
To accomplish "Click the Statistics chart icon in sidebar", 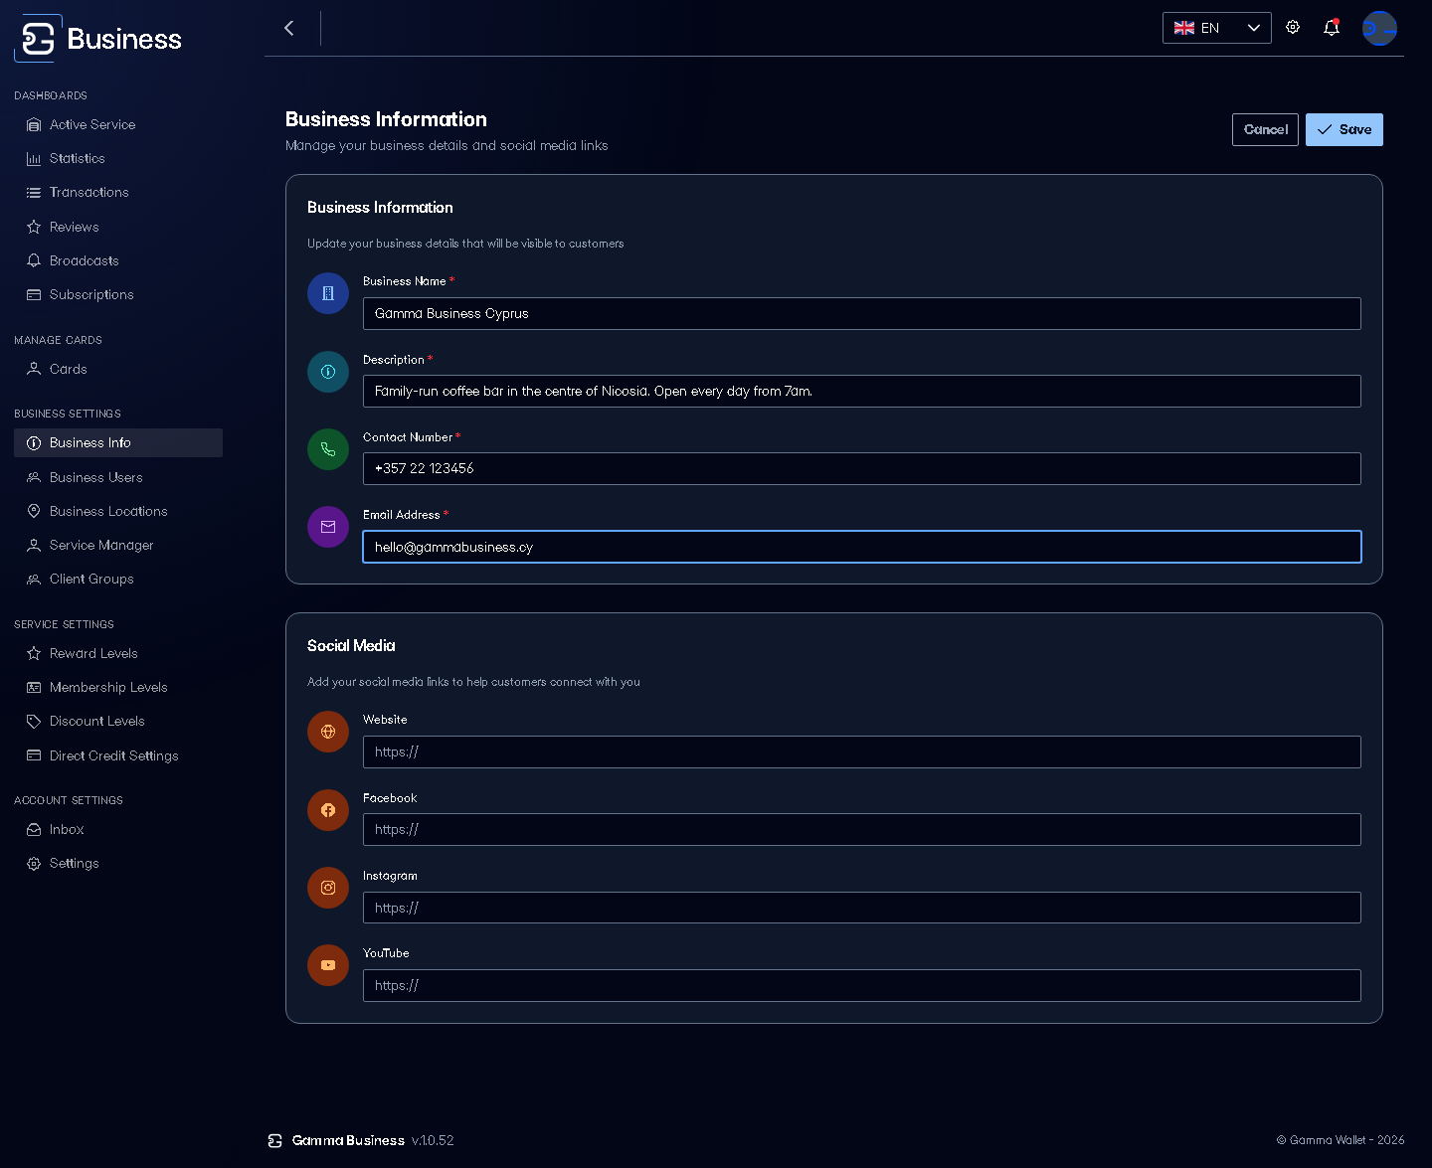I will pos(34,159).
